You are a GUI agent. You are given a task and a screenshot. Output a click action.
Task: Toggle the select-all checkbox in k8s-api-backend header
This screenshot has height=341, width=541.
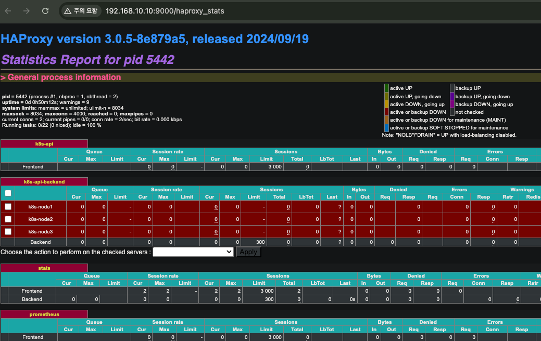coord(8,193)
